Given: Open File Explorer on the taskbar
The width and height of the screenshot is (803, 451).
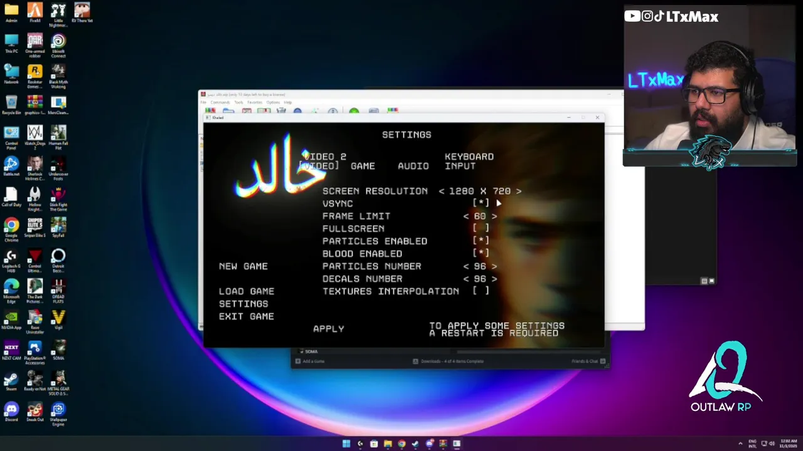Looking at the screenshot, I should [388, 443].
